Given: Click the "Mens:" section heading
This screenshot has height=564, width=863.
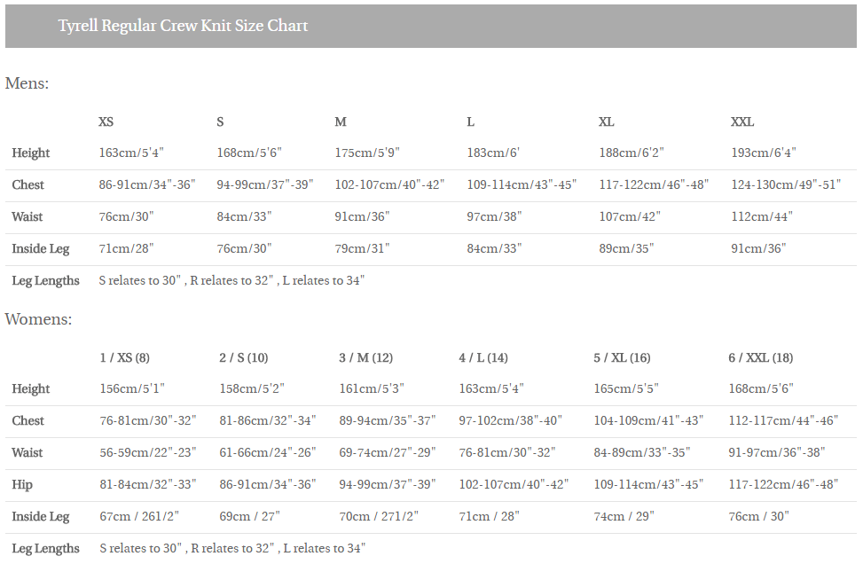Looking at the screenshot, I should coord(27,83).
